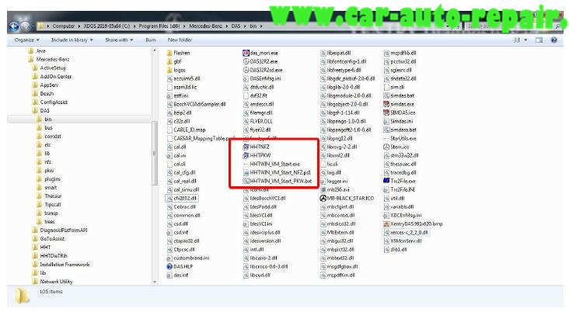Select the simdas.exe application icon

(386, 104)
